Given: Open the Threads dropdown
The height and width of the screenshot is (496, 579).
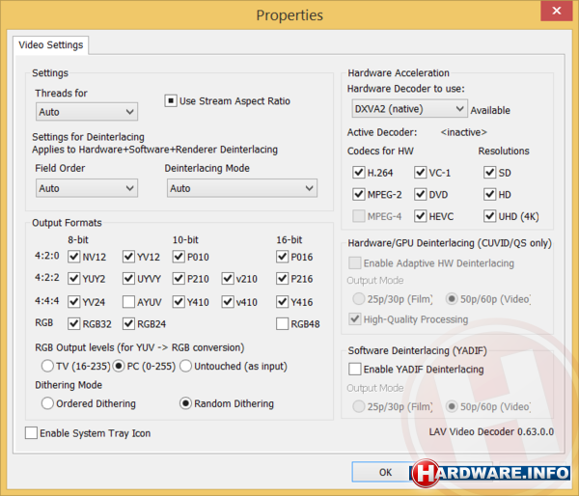Looking at the screenshot, I should [86, 112].
